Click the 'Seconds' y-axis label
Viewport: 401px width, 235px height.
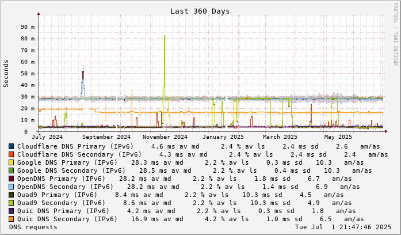click(x=6, y=74)
